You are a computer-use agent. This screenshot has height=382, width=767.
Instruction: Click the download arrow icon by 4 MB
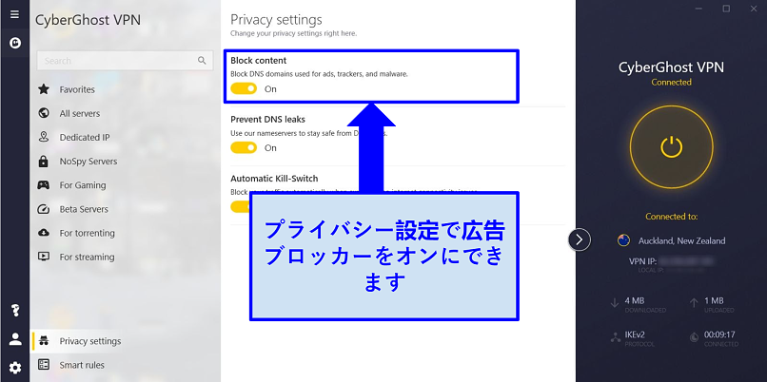[615, 303]
